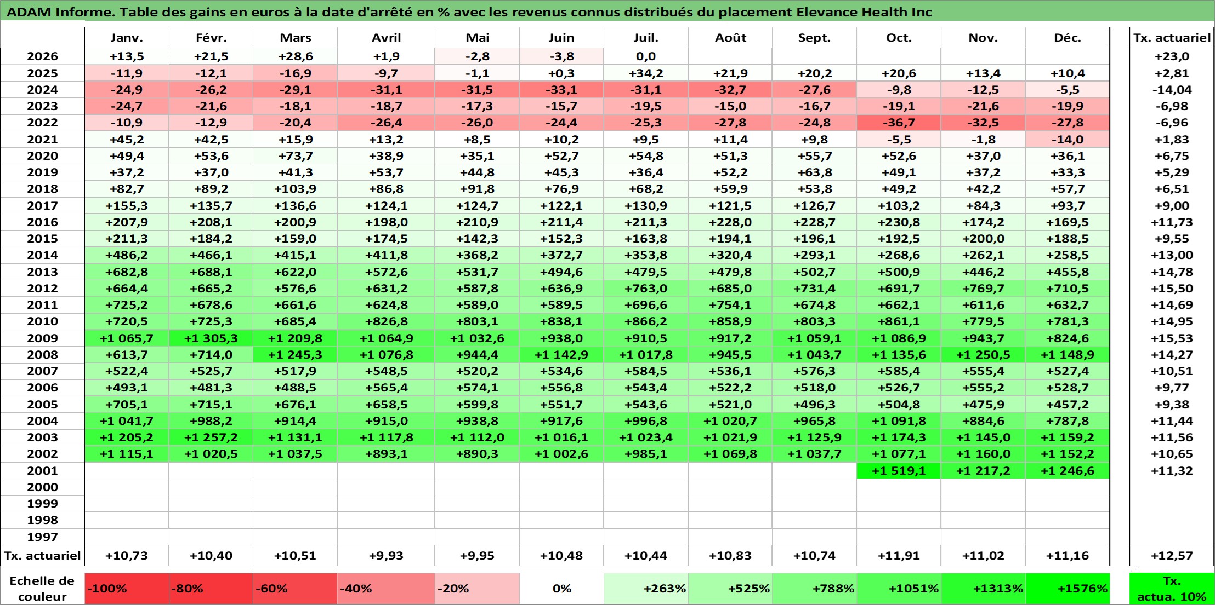The height and width of the screenshot is (605, 1215).
Task: Select the -60% red legend swatch
Action: point(295,589)
